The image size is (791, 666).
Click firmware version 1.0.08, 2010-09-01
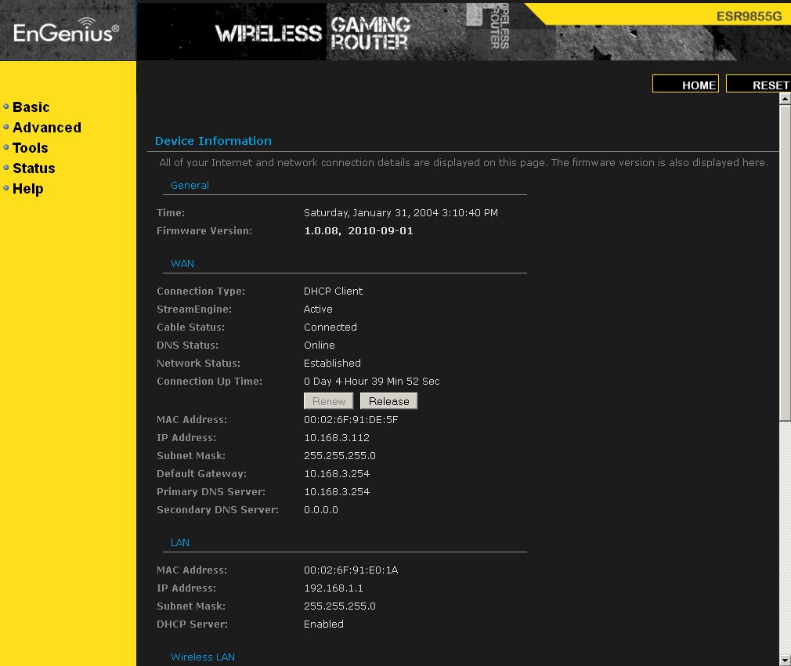click(358, 230)
